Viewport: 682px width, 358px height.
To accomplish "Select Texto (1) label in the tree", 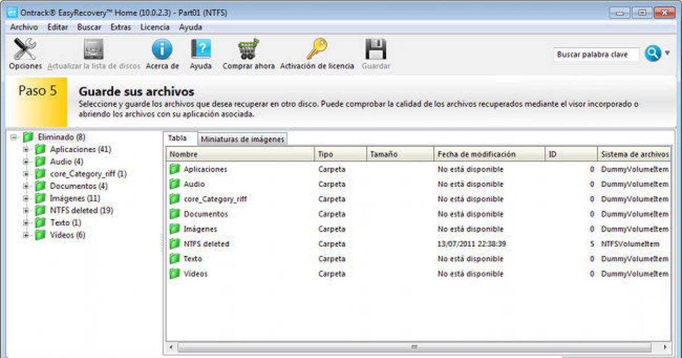I will coord(66,223).
